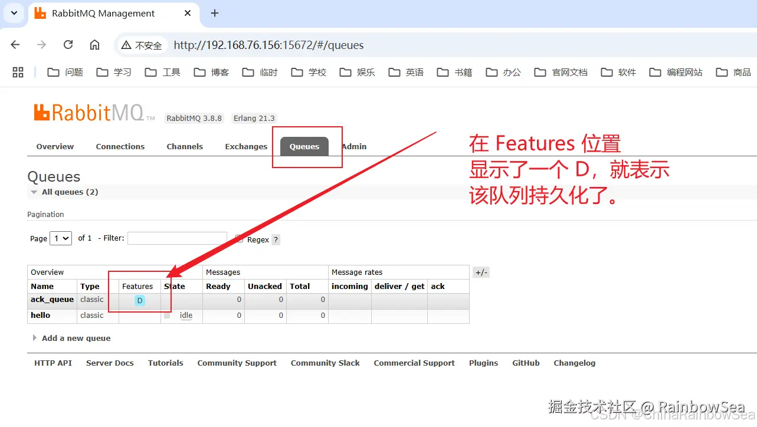Select the Queues tab
The width and height of the screenshot is (757, 427).
point(304,146)
